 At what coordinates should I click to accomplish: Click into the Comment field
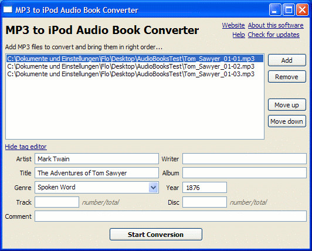(171, 216)
